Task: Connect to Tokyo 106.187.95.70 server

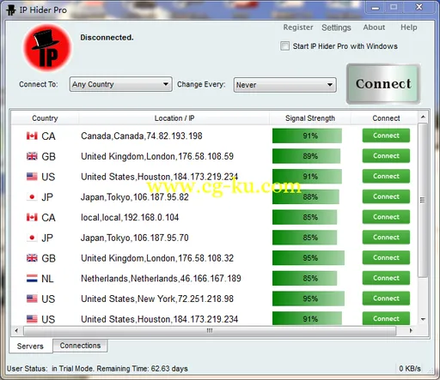Action: (x=386, y=238)
